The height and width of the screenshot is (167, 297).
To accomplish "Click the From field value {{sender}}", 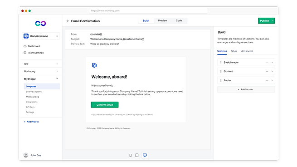I will (96, 34).
